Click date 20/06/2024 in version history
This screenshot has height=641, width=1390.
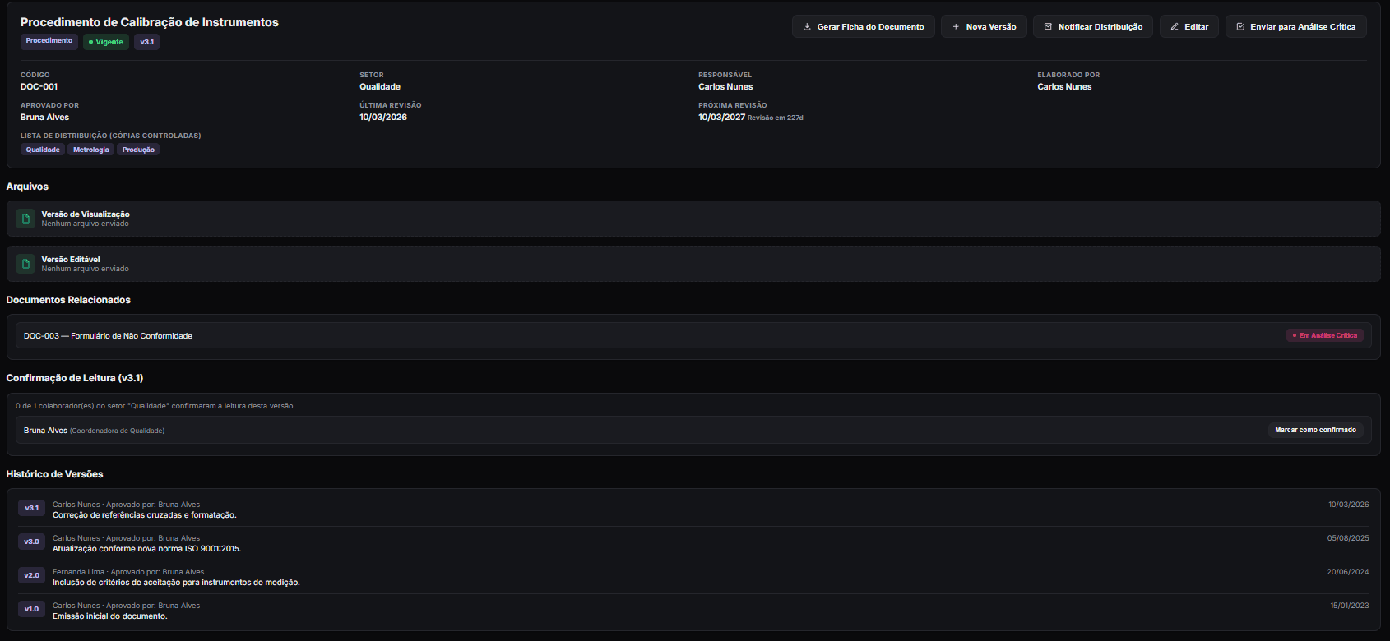tap(1348, 572)
